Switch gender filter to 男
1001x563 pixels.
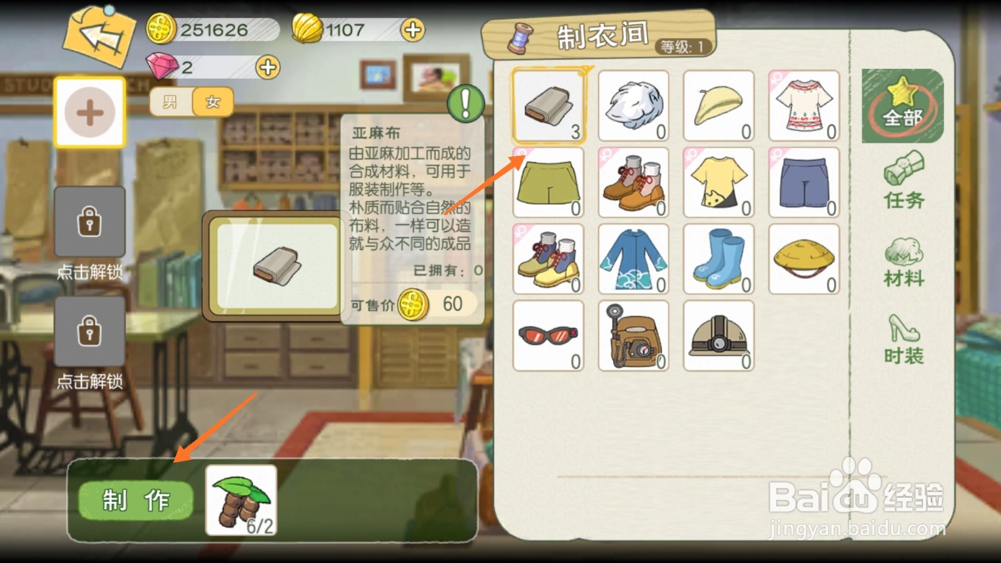click(170, 102)
